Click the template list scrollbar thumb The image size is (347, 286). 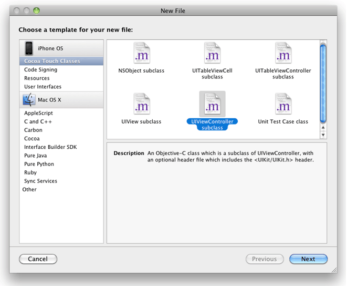pos(323,84)
